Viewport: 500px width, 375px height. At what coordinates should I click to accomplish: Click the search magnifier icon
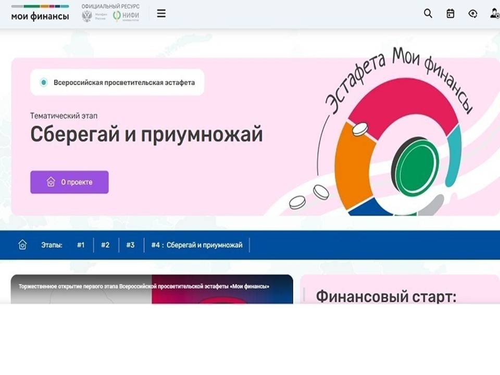[428, 14]
